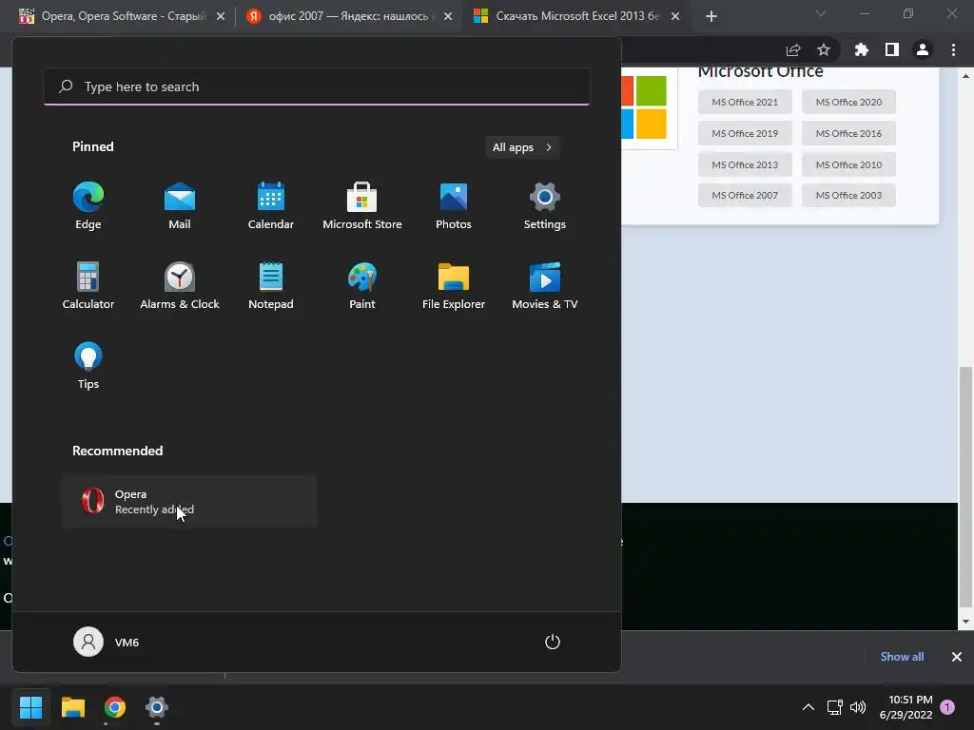The width and height of the screenshot is (974, 730).
Task: Click Show all in downloads bar
Action: point(902,657)
